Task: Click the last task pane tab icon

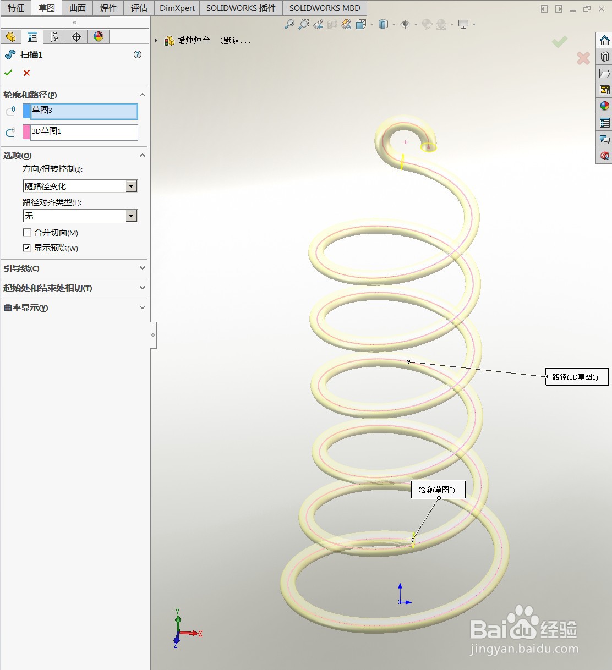Action: 604,156
